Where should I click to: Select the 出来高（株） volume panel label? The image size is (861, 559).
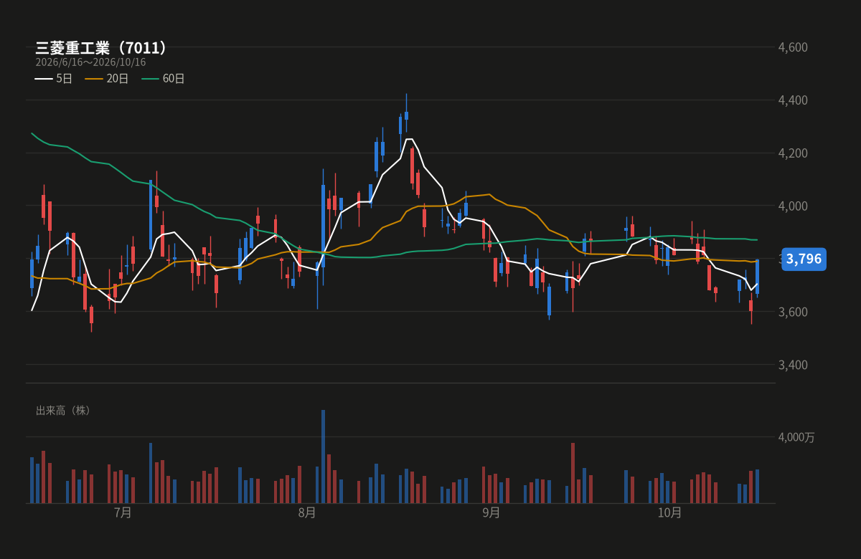click(65, 411)
